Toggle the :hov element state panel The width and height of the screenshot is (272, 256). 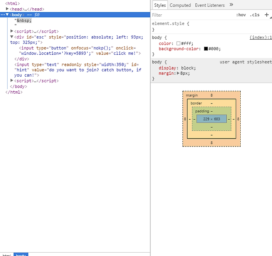(241, 15)
